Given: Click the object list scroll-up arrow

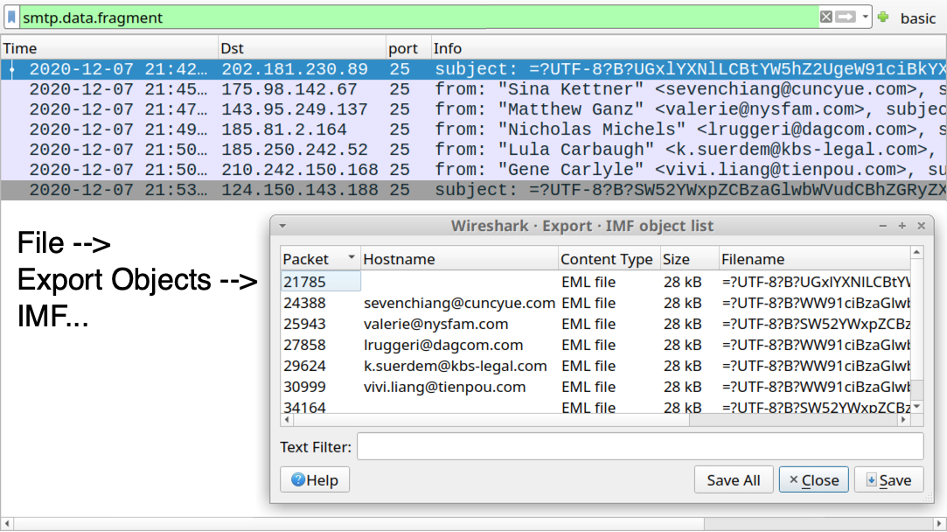Looking at the screenshot, I should 916,252.
